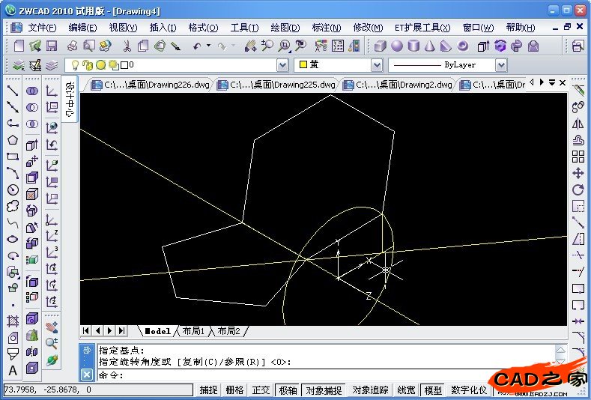This screenshot has width=591, height=400.
Task: Select the Revision cloud tool
Action: click(13, 206)
